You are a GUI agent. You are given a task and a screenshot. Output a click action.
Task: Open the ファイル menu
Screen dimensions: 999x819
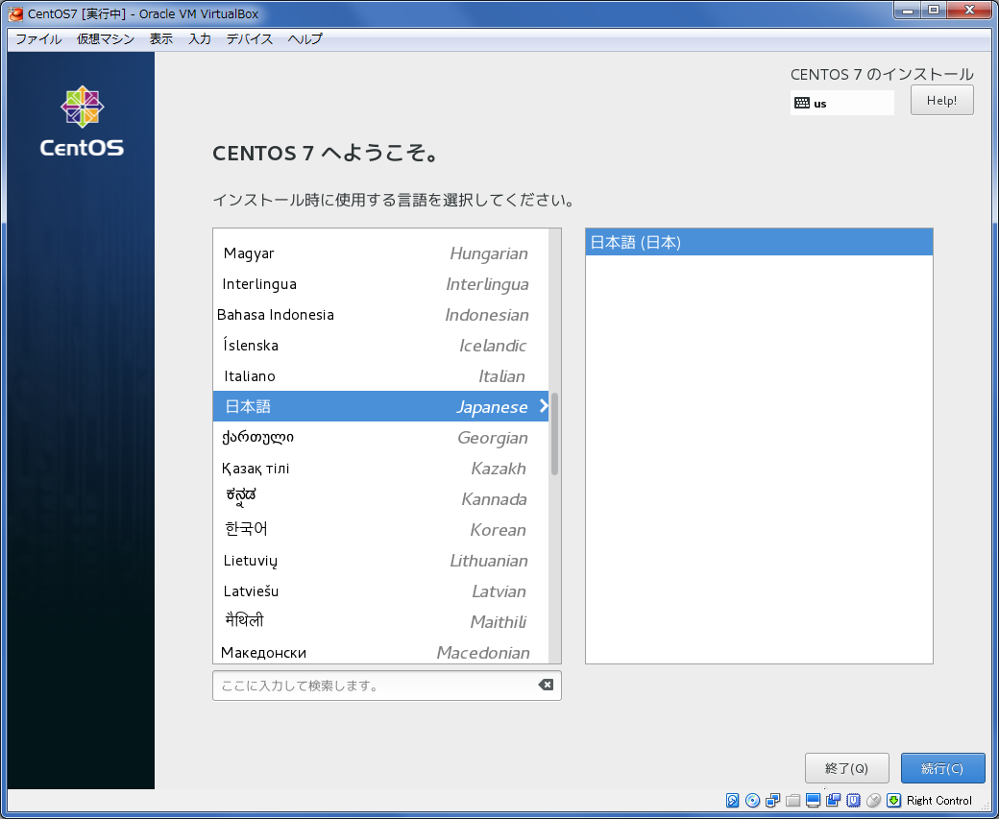tap(38, 39)
